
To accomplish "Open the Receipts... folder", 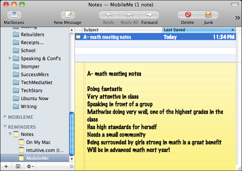I will (x=32, y=43).
